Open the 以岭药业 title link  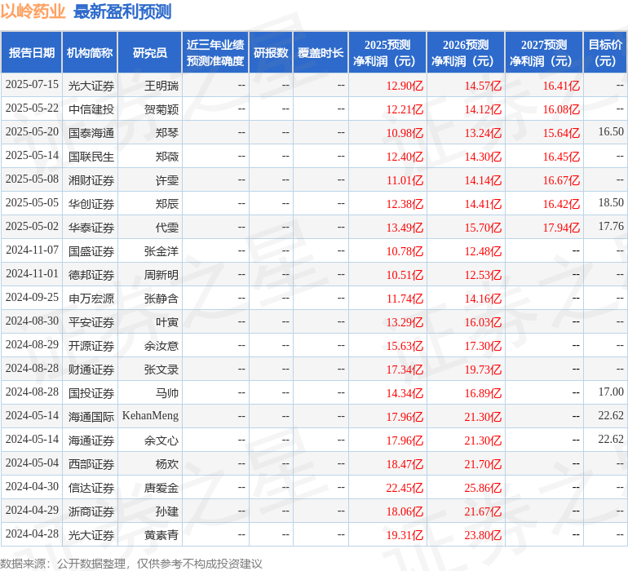point(33,11)
